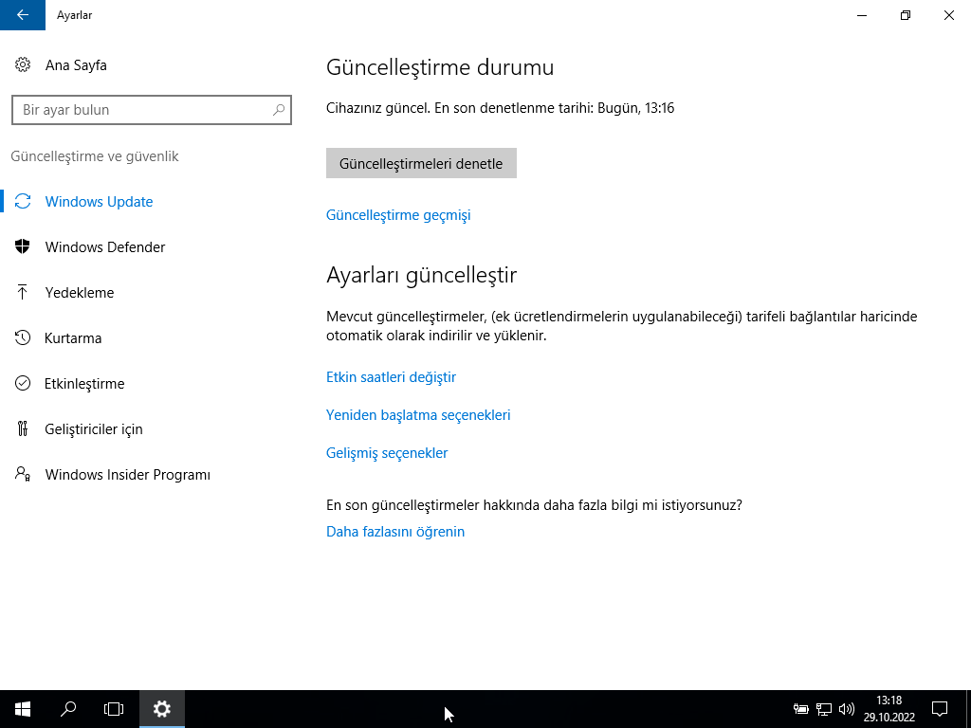971x728 pixels.
Task: Open Windows Insider Programı
Action: (x=128, y=475)
